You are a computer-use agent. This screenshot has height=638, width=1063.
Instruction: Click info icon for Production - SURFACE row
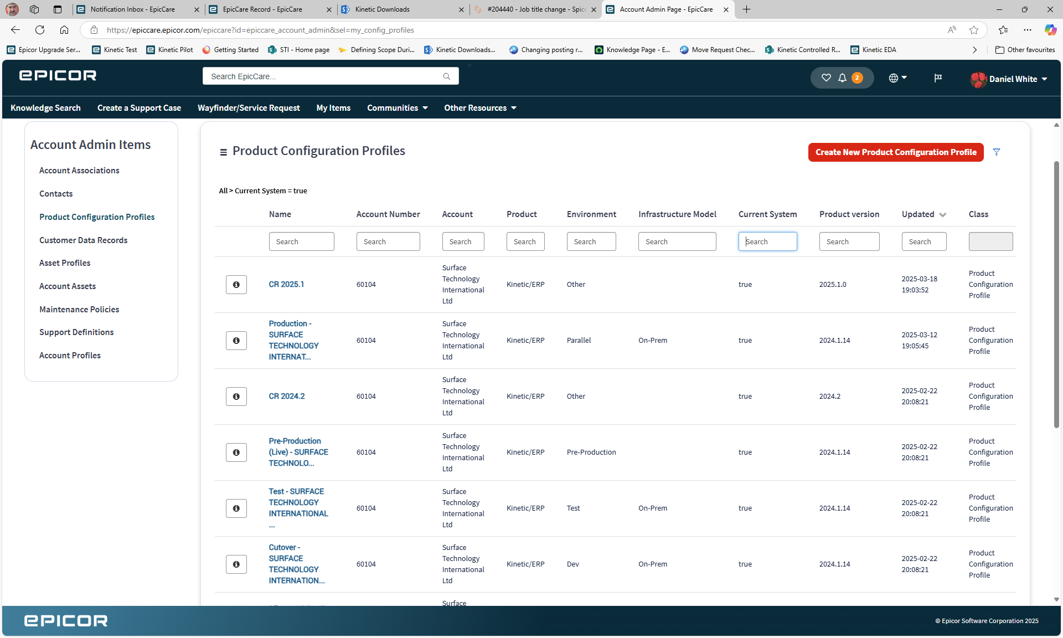[236, 341]
